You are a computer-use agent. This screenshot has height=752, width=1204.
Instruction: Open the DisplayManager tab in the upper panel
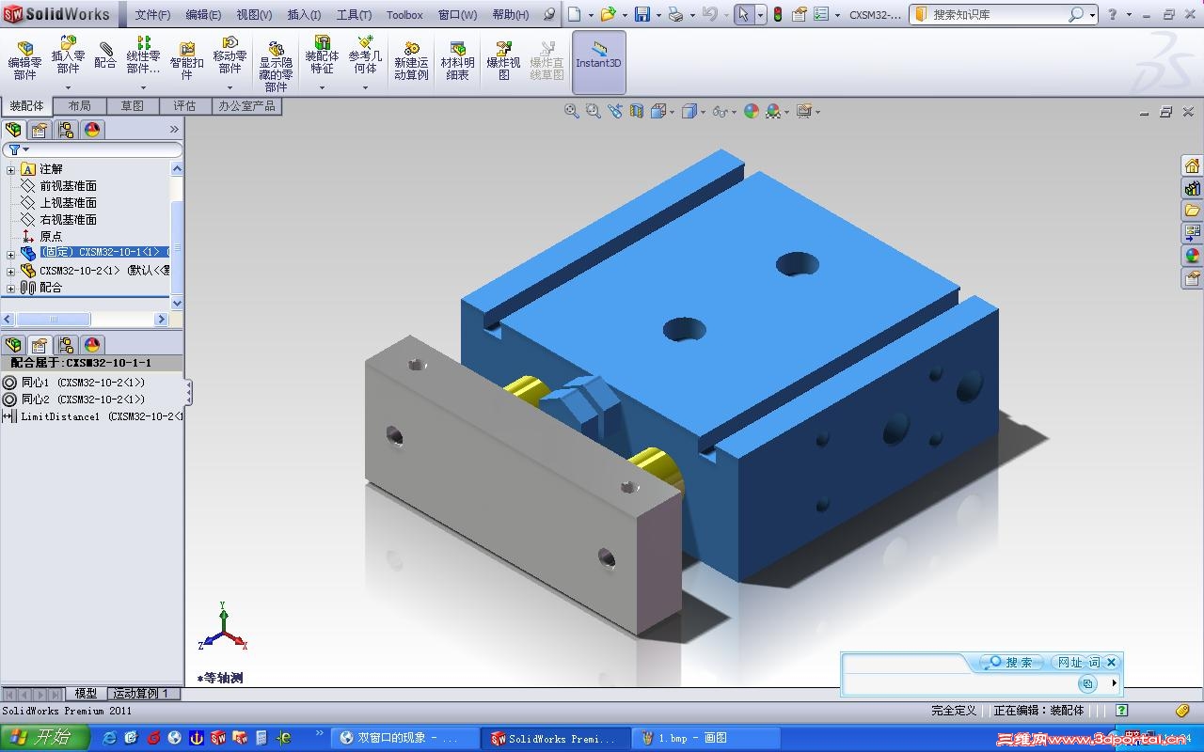(91, 130)
